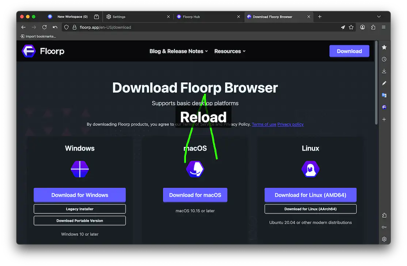Image resolution: width=407 pixels, height=266 pixels.
Task: Click the account profile icon in toolbar
Action: (x=362, y=27)
